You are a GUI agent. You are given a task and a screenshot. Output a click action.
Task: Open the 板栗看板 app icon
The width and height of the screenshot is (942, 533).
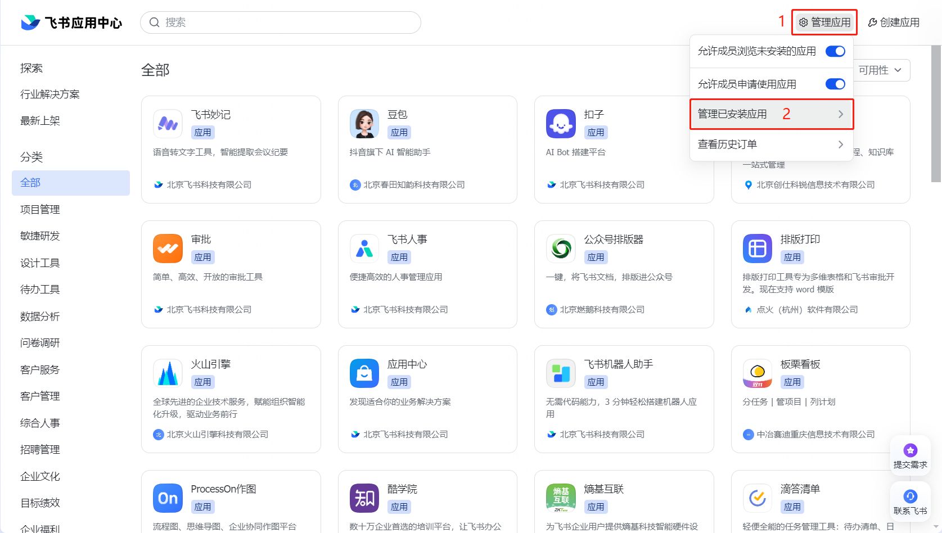tap(758, 373)
